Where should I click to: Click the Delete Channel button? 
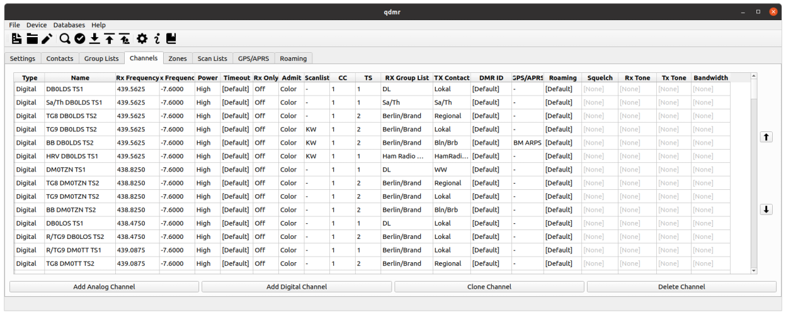[681, 287]
